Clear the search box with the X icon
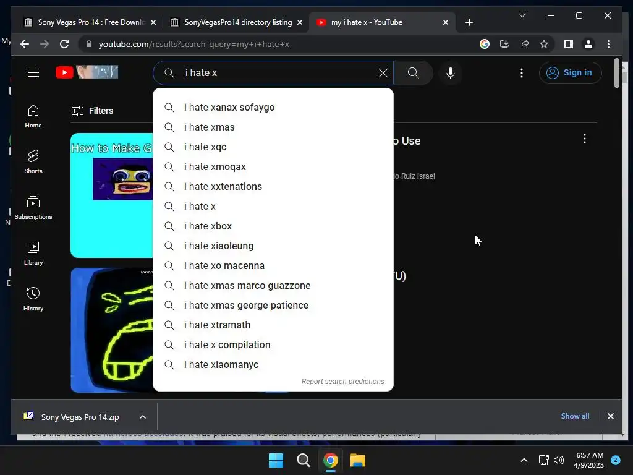This screenshot has height=475, width=633. (x=383, y=73)
